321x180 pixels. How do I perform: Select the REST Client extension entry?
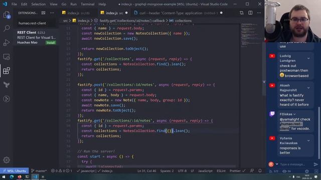click(37, 37)
